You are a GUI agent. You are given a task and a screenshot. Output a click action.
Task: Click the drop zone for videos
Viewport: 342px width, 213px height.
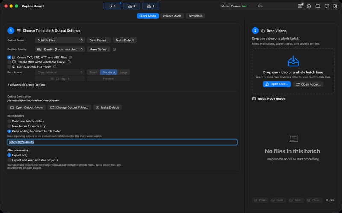293,71
